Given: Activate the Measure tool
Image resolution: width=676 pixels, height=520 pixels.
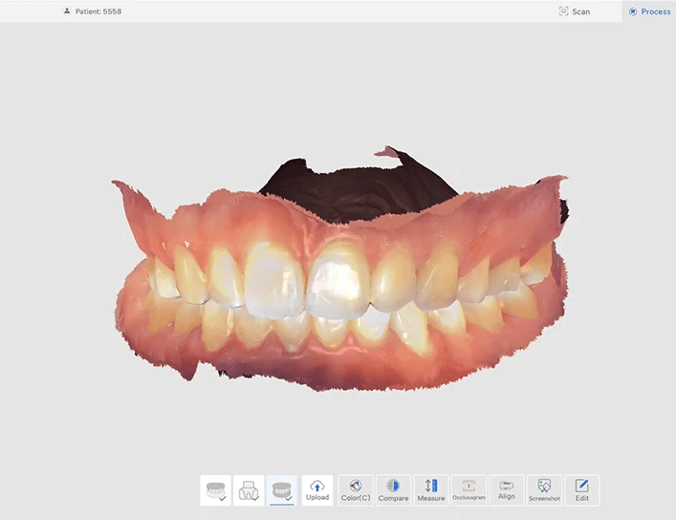Looking at the screenshot, I should [430, 490].
